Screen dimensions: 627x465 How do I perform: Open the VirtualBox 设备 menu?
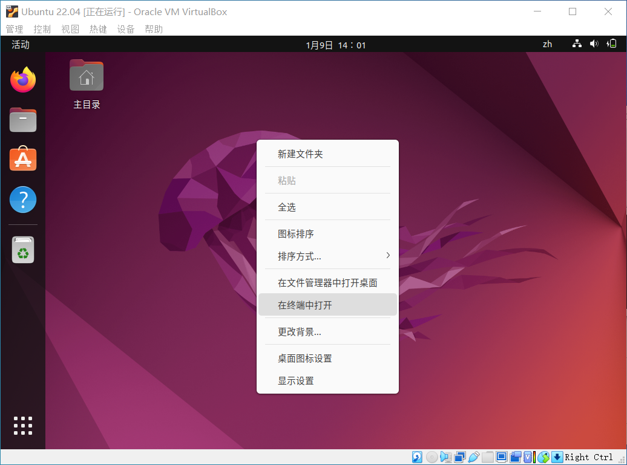125,29
